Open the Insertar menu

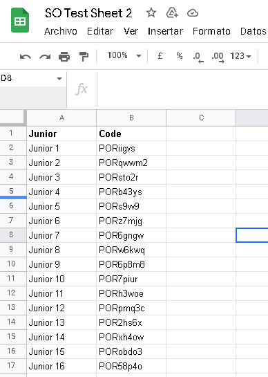coord(165,31)
